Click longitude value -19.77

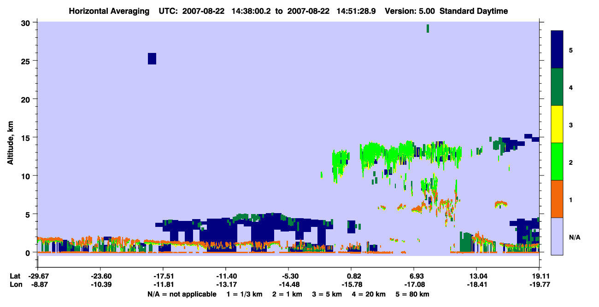click(x=539, y=284)
